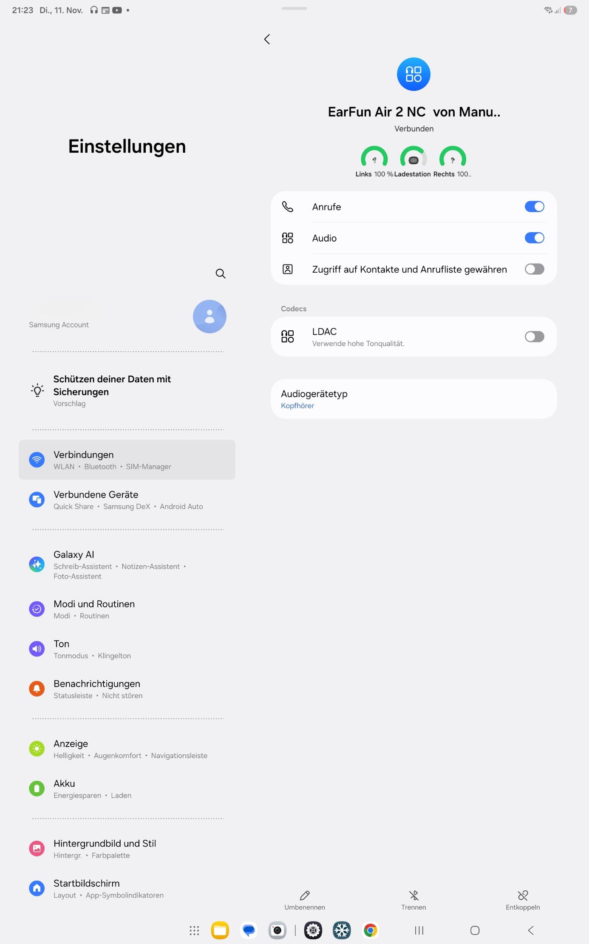Tap the Umbenennen pencil icon
Viewport: 589px width, 944px height.
[305, 895]
